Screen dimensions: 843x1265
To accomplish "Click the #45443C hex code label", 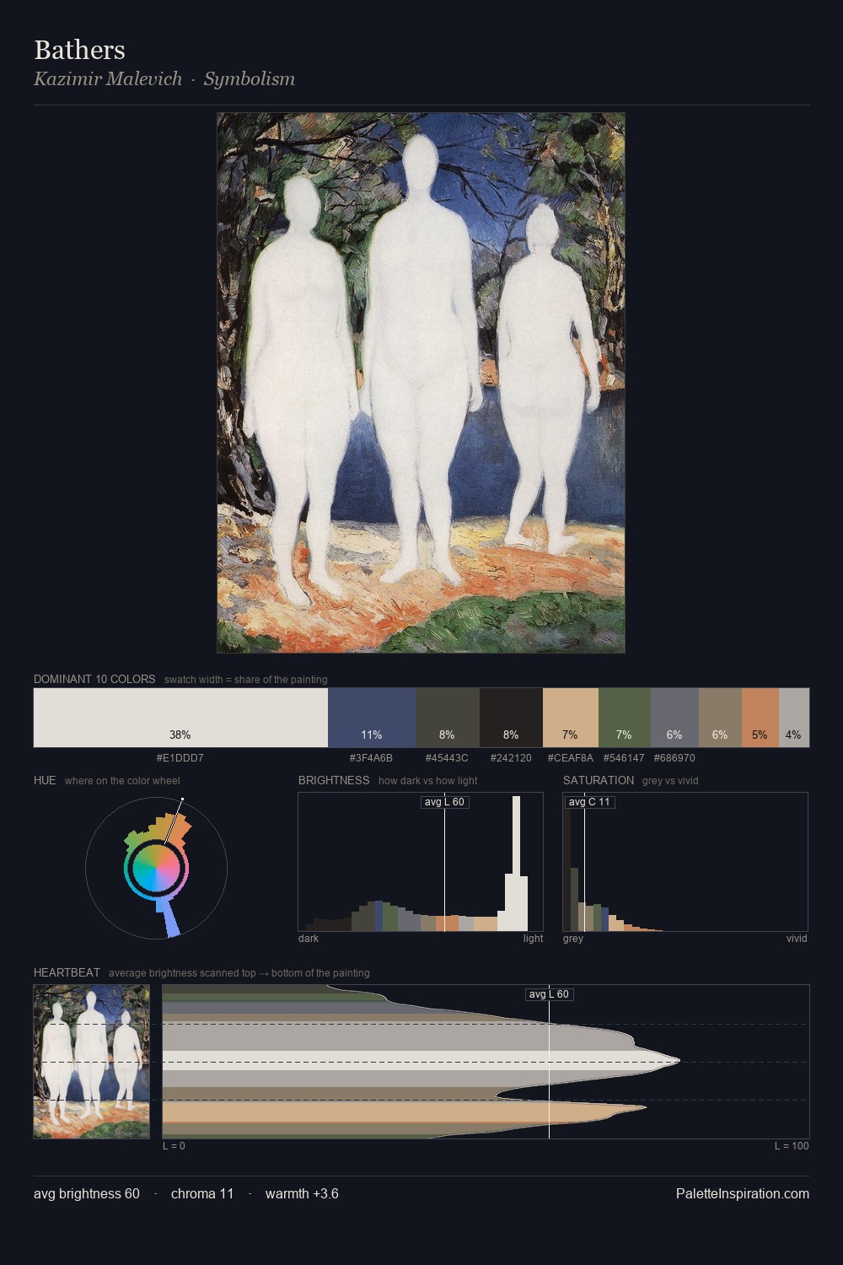I will [x=447, y=758].
